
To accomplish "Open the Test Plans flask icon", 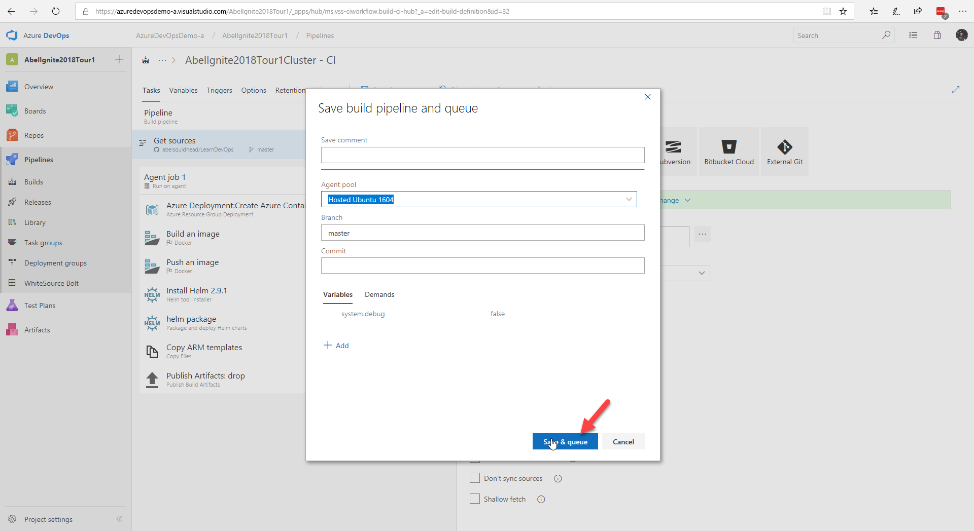I will pos(12,306).
